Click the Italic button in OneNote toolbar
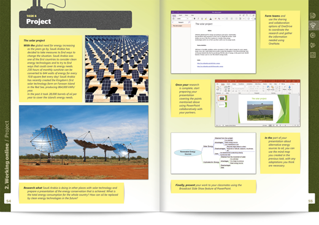The image size is (319, 225). click(x=198, y=18)
